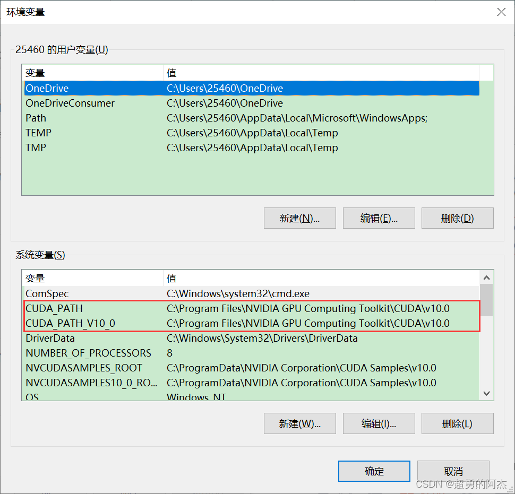The height and width of the screenshot is (494, 515).
Task: Close the 环境变量 dialog with X
Action: point(501,12)
